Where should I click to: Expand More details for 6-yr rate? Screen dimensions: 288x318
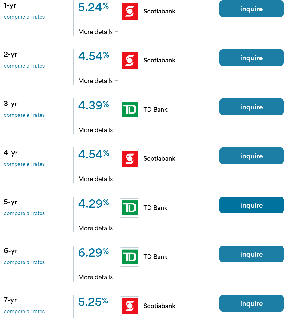click(x=98, y=277)
